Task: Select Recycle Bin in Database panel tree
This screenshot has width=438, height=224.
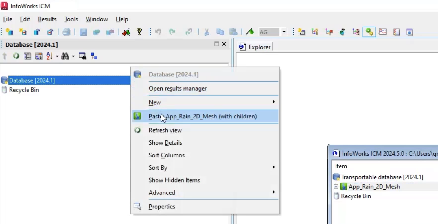Action: (x=24, y=90)
